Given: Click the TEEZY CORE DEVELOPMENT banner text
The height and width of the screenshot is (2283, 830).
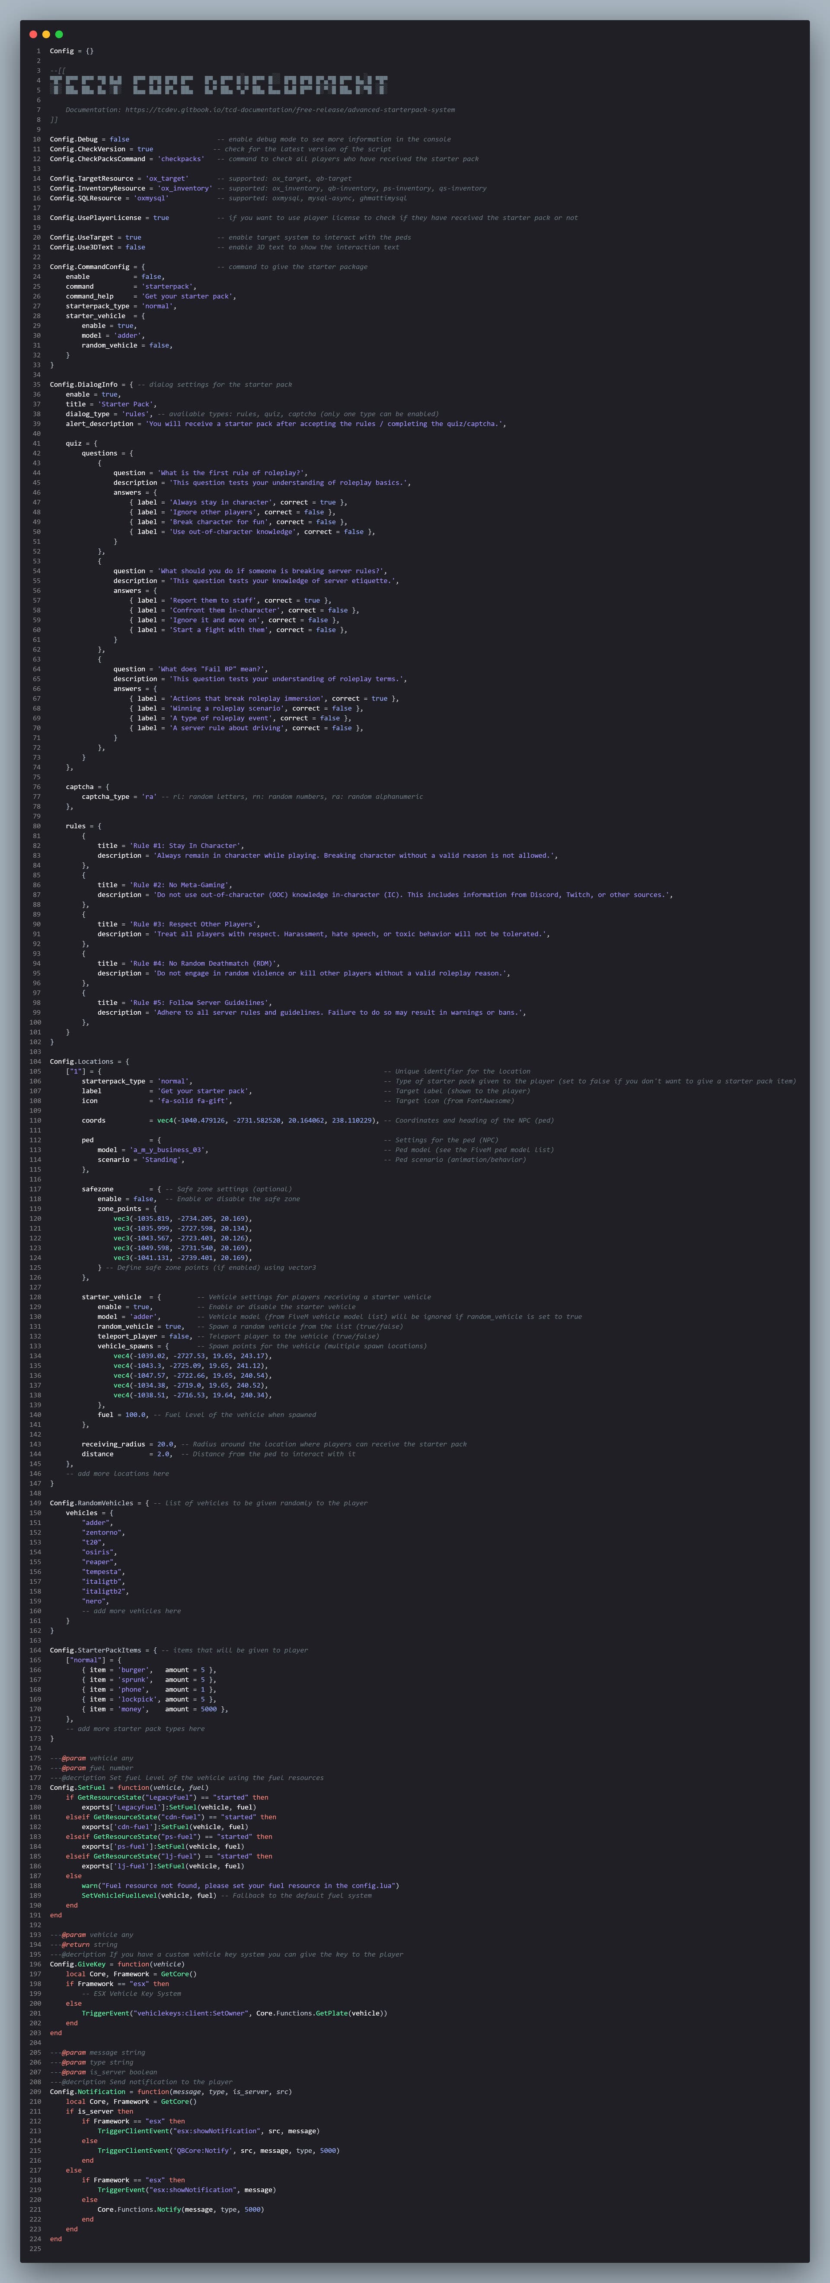Looking at the screenshot, I should (x=217, y=84).
